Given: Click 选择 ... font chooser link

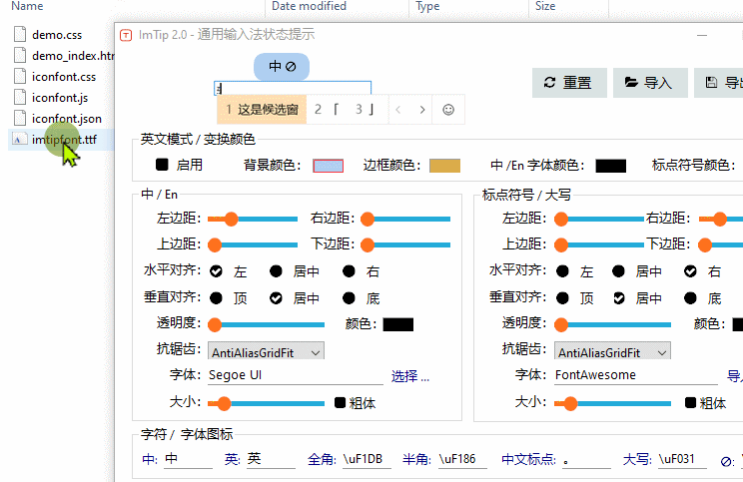Looking at the screenshot, I should pos(410,376).
